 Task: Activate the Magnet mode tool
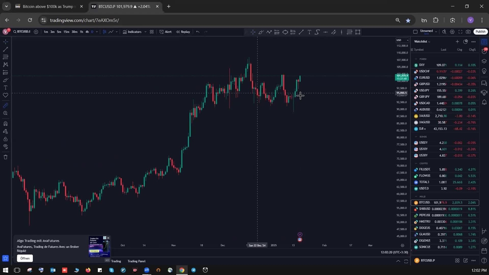5,123
